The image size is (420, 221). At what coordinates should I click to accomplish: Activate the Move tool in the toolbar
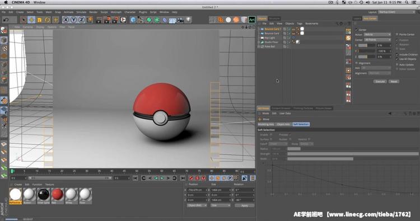31,20
